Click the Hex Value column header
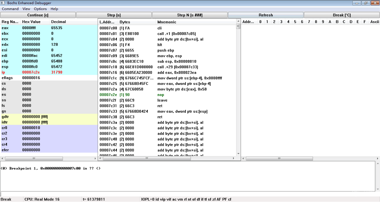380x202 pixels. click(x=35, y=22)
